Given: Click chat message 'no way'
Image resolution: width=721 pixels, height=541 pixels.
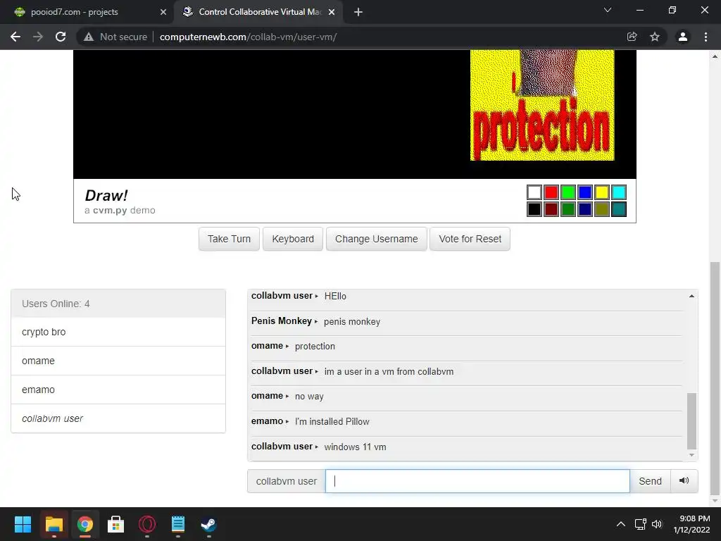Looking at the screenshot, I should 309,396.
